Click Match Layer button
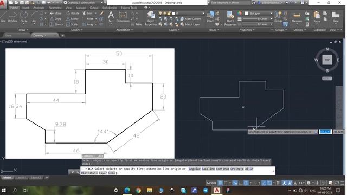This screenshot has width=347, height=195. coord(190,24)
